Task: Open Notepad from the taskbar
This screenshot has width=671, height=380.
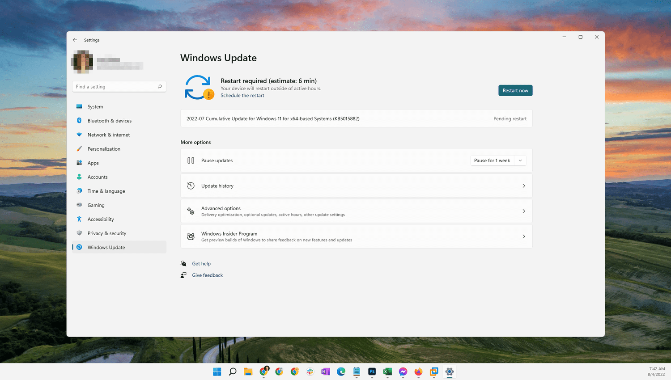Action: (x=357, y=372)
